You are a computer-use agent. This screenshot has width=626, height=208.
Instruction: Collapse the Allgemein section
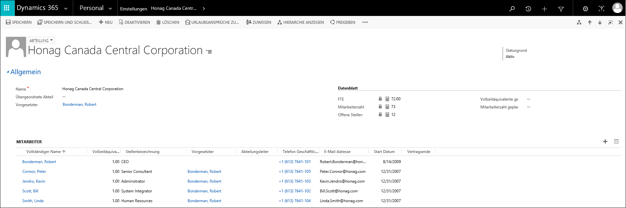click(8, 72)
